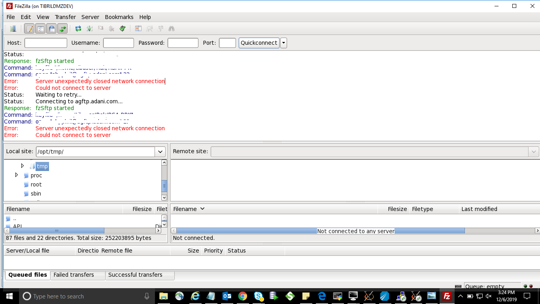The width and height of the screenshot is (540, 304).
Task: Open the Remote site dropdown arrow
Action: 534,152
